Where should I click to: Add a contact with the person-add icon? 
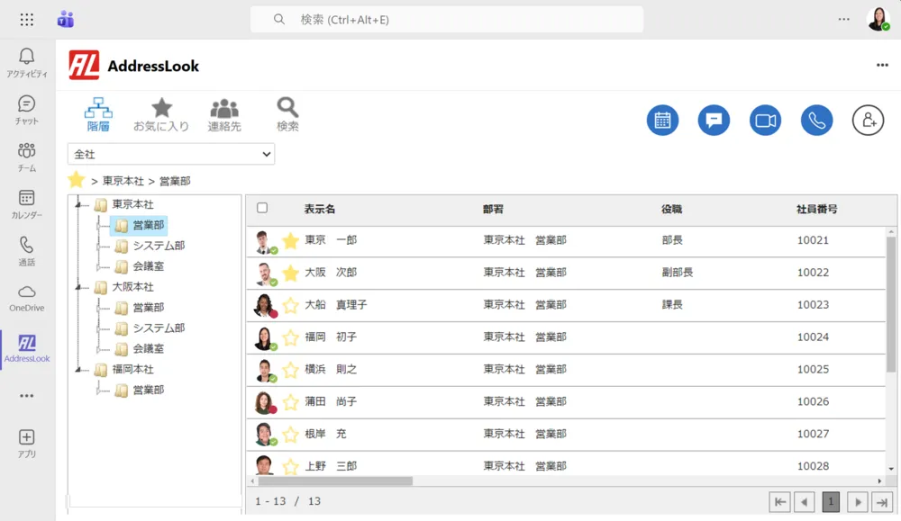[868, 120]
